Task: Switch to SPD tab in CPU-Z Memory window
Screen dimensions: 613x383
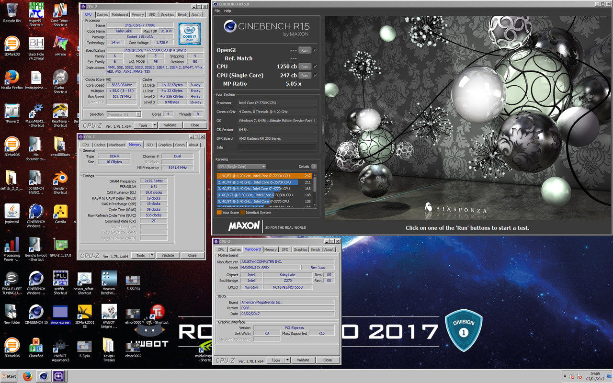Action: tap(149, 145)
